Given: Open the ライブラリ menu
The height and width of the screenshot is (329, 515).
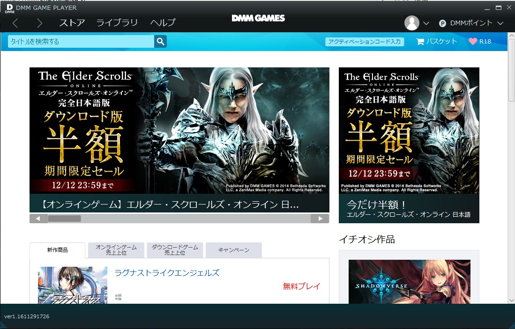Looking at the screenshot, I should tap(117, 22).
